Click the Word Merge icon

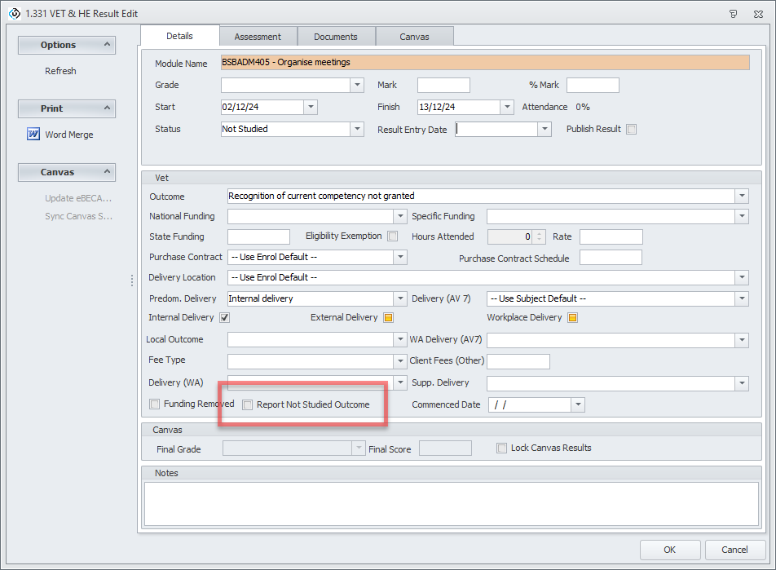[33, 135]
